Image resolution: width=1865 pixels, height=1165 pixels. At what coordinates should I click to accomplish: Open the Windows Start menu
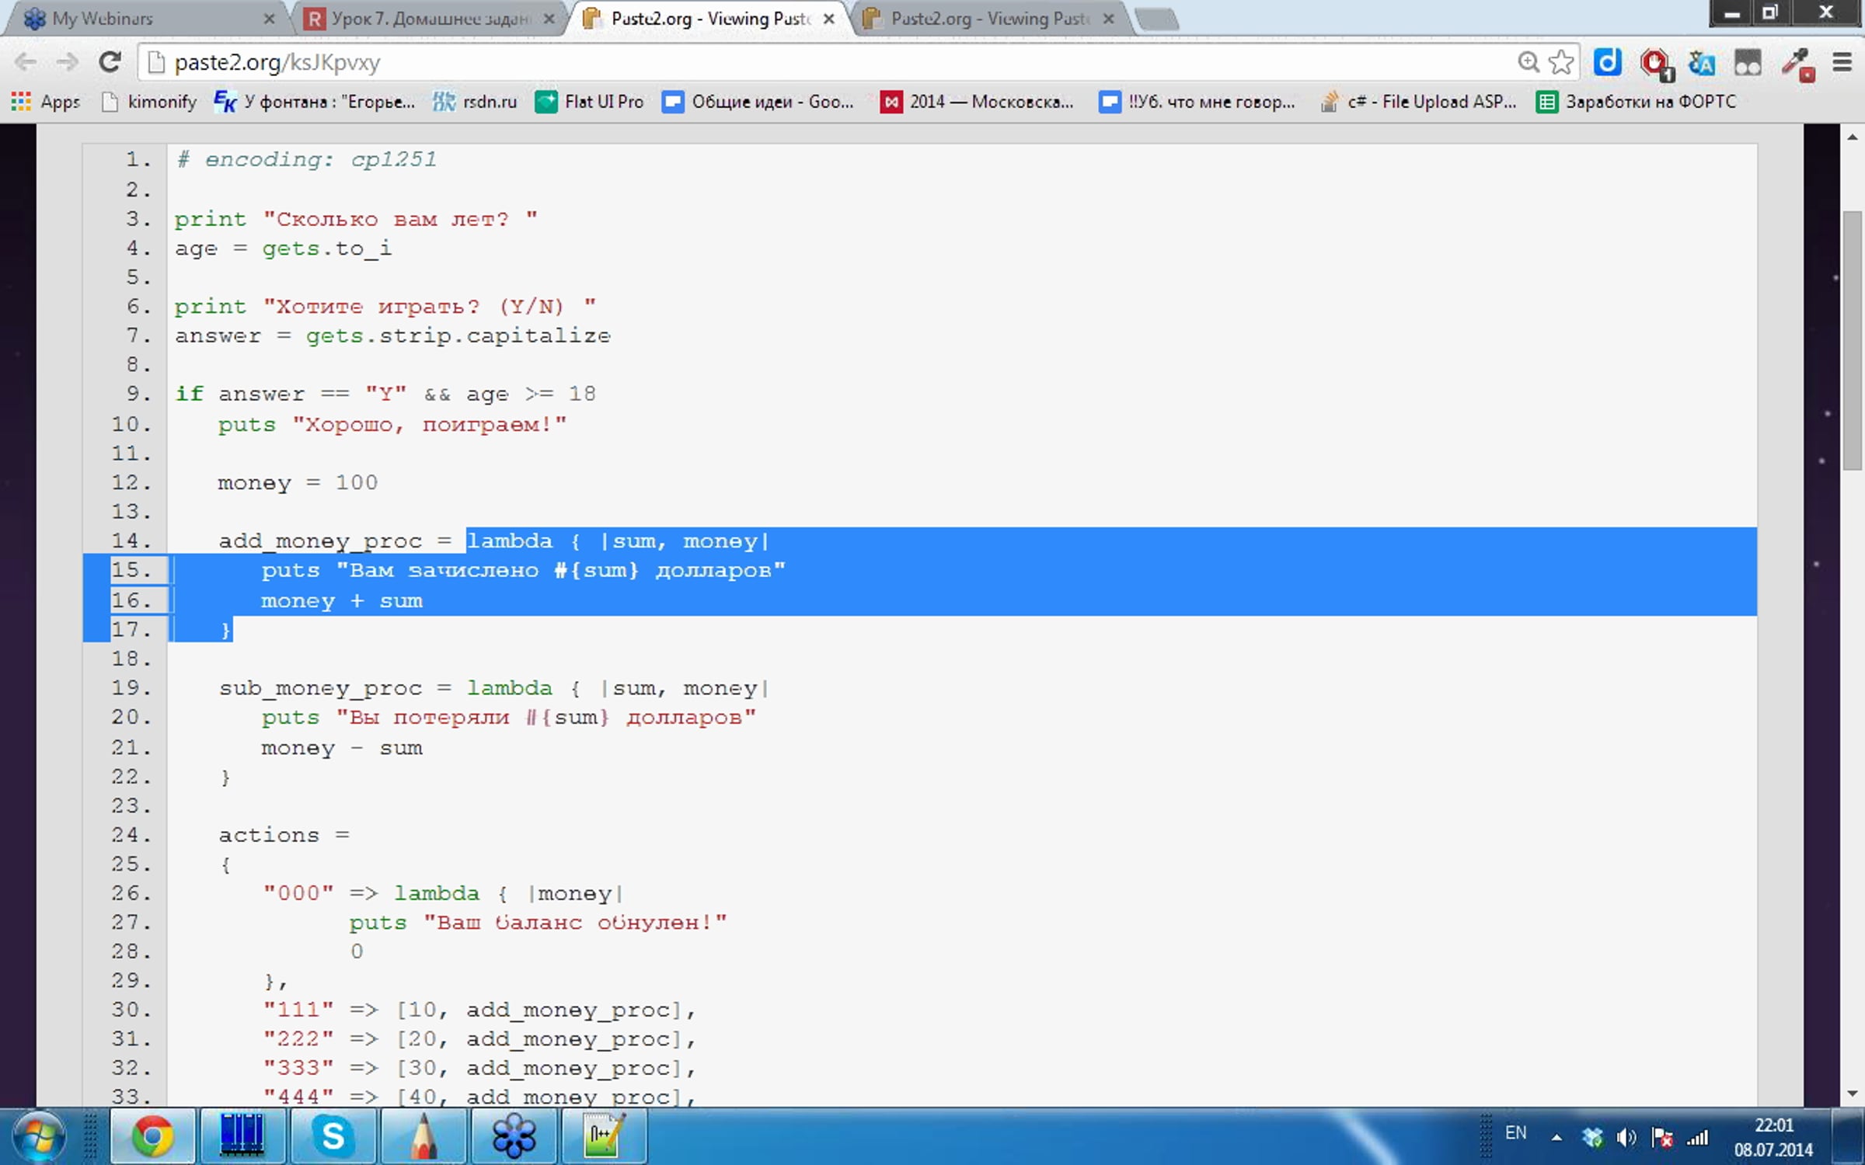coord(39,1137)
